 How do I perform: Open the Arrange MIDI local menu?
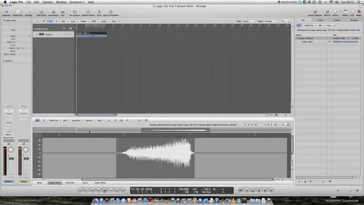95,21
